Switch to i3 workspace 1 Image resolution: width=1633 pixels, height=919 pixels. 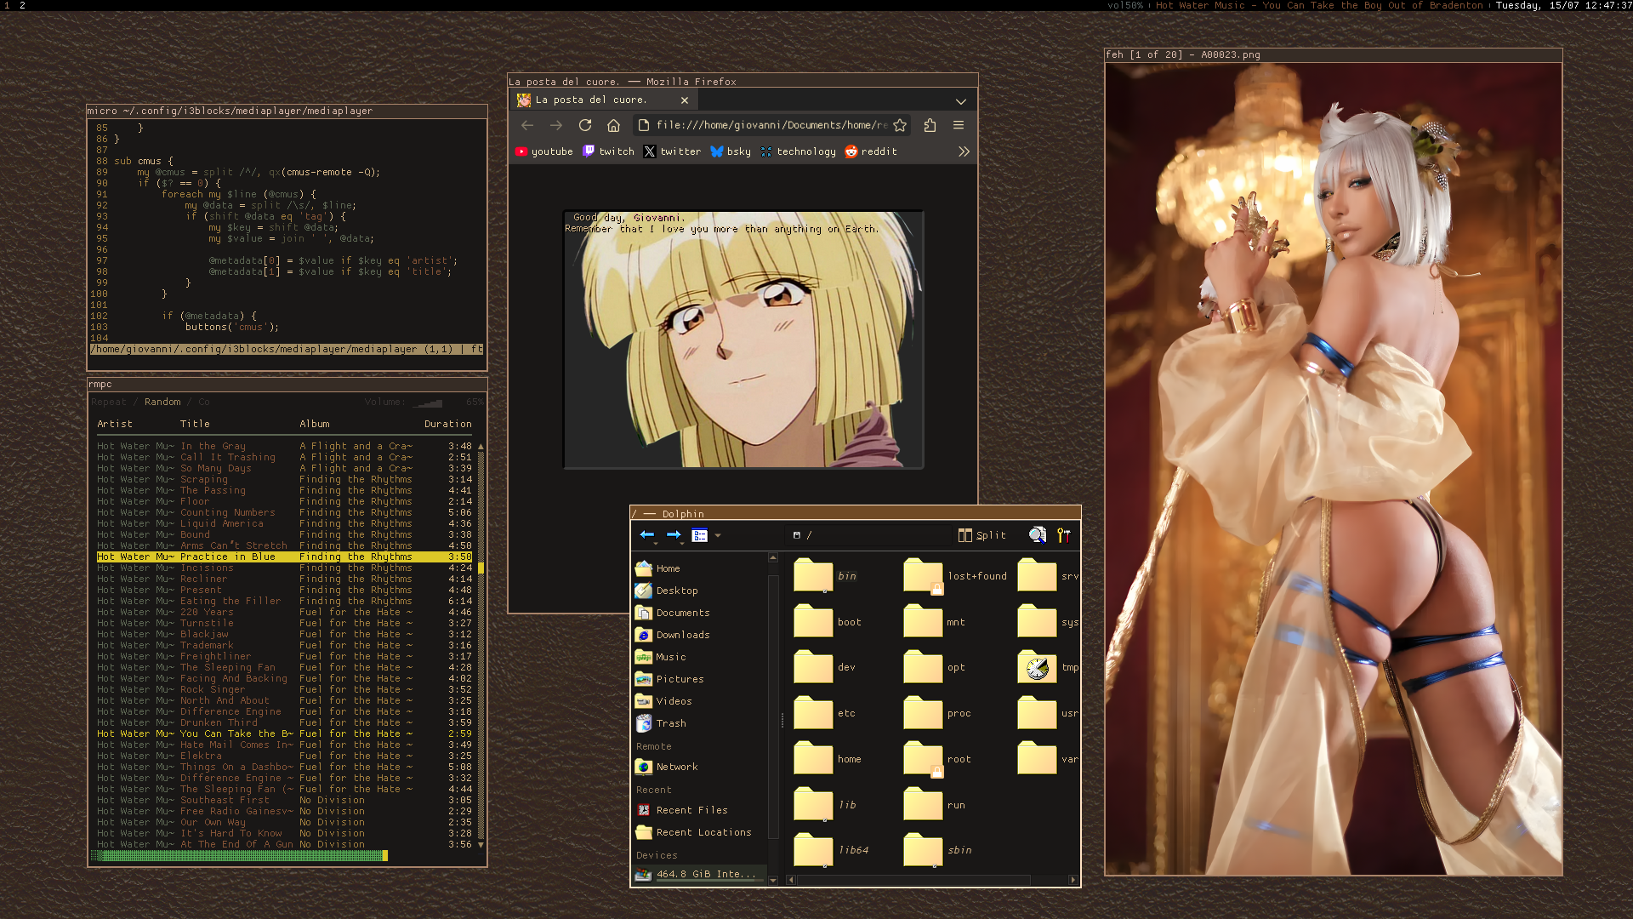click(7, 5)
